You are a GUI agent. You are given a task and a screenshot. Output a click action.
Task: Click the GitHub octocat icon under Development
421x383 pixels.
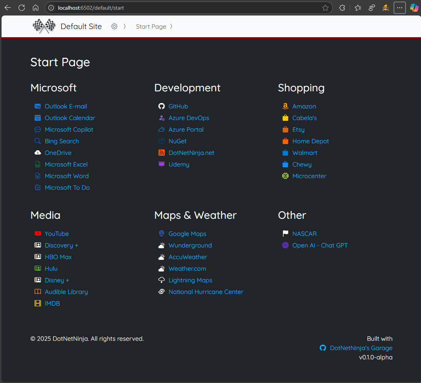click(x=161, y=106)
